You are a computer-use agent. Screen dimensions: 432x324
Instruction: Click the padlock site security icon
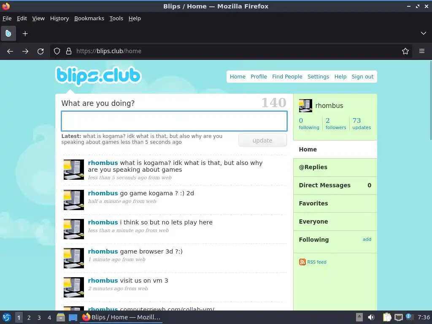69,51
